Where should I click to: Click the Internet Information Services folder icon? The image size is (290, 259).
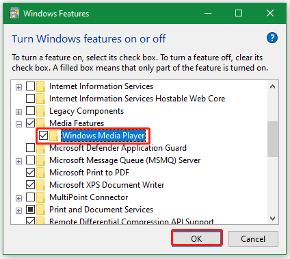(41, 86)
